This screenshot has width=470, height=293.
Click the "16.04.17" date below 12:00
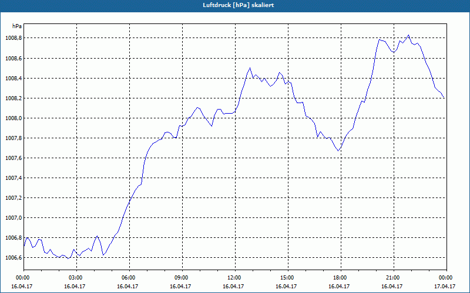pyautogui.click(x=233, y=286)
